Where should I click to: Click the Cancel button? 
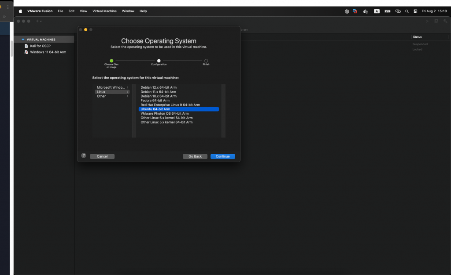click(102, 156)
